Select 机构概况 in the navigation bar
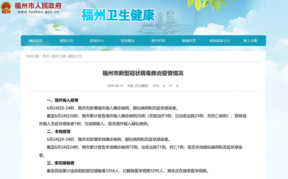 click(x=128, y=41)
